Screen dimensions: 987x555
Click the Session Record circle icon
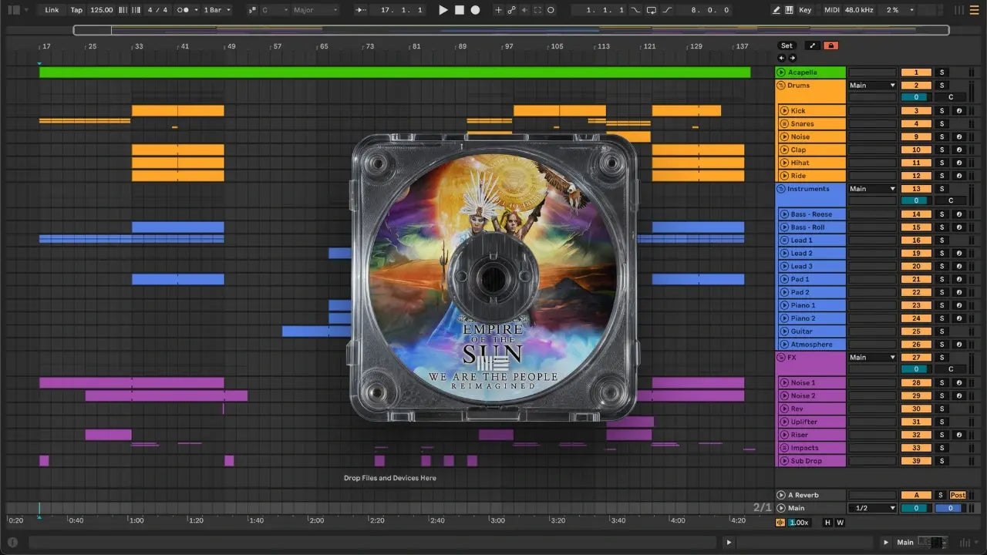(551, 10)
